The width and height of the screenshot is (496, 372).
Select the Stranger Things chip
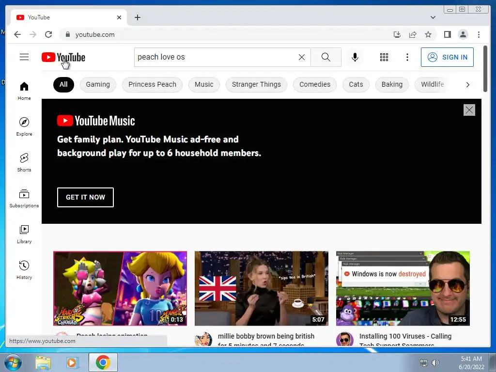[x=256, y=84]
